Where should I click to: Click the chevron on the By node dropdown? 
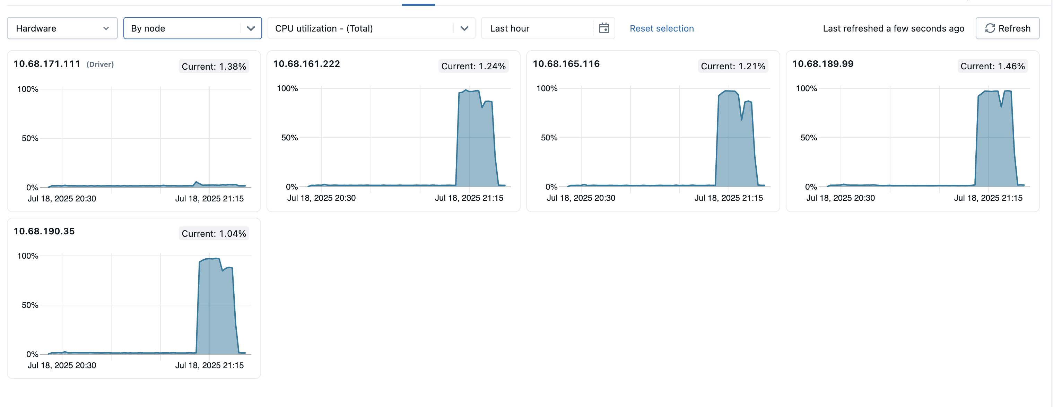click(251, 28)
